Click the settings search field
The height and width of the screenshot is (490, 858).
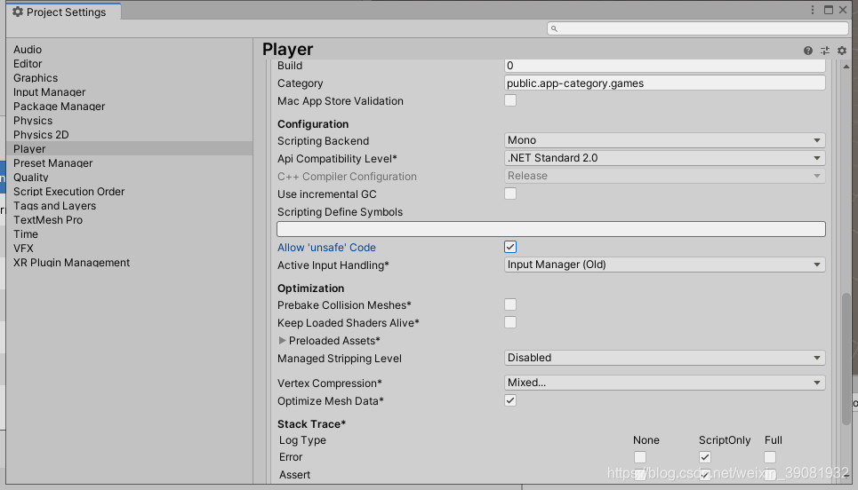tap(698, 28)
